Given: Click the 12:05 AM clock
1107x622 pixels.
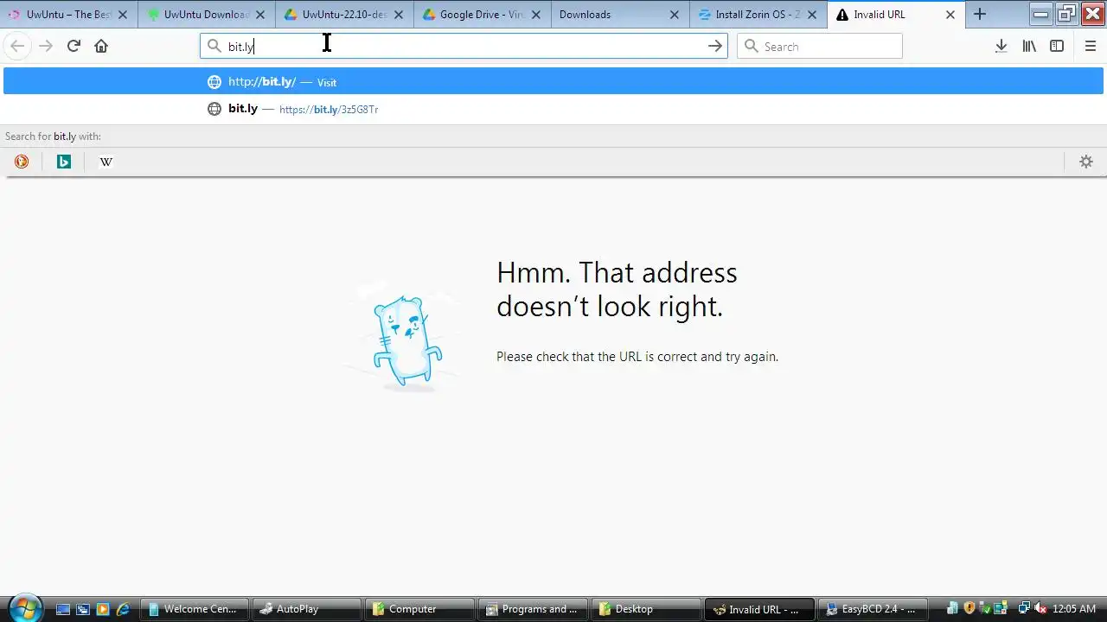Looking at the screenshot, I should pyautogui.click(x=1074, y=609).
